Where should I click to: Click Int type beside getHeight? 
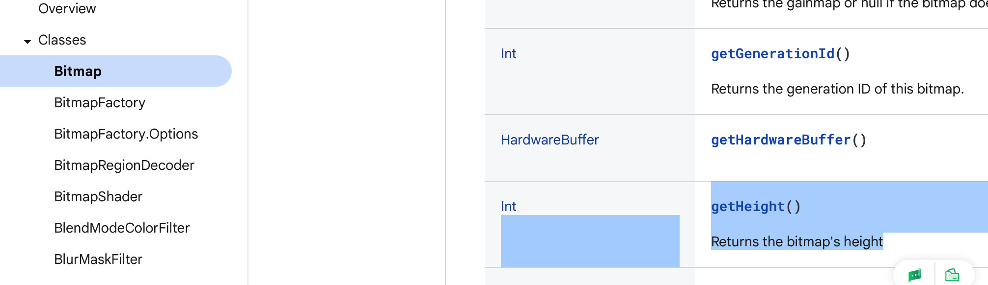click(x=509, y=207)
